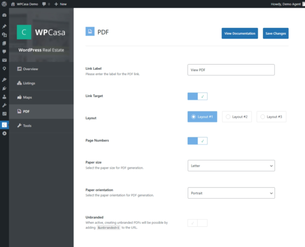Open Settings sliders icon in sidebar
305x247 pixels.
pyautogui.click(x=4, y=113)
